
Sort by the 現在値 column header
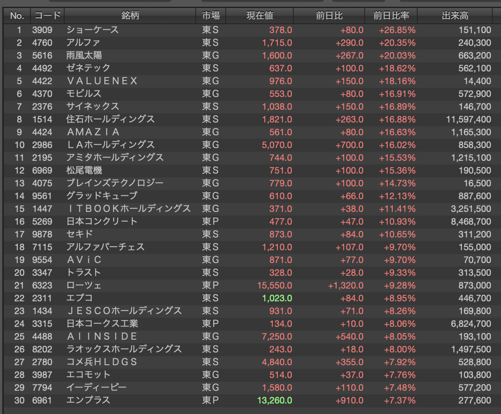coord(260,16)
